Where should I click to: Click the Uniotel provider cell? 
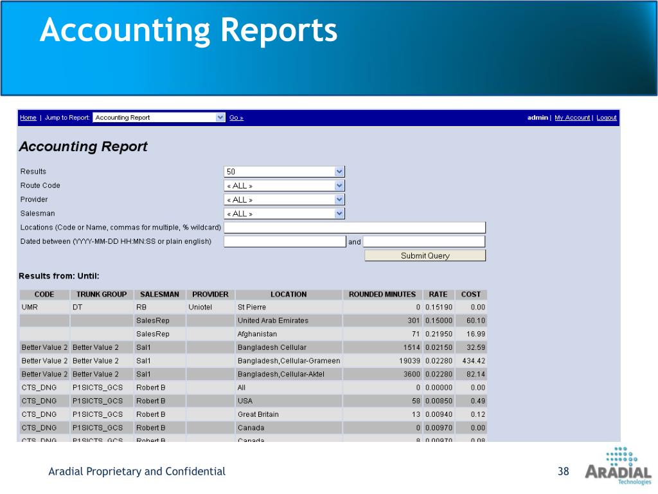210,307
